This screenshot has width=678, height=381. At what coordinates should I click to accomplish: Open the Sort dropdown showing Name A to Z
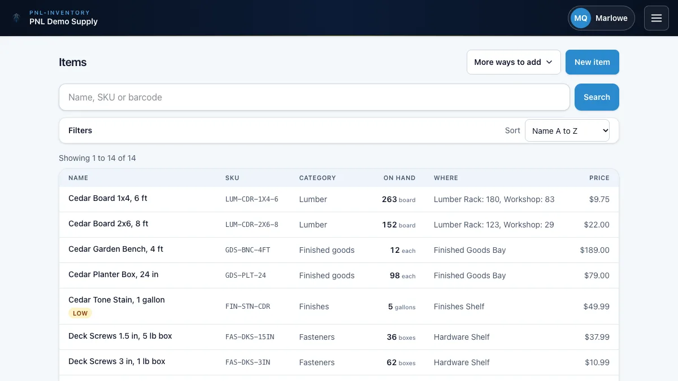point(567,130)
